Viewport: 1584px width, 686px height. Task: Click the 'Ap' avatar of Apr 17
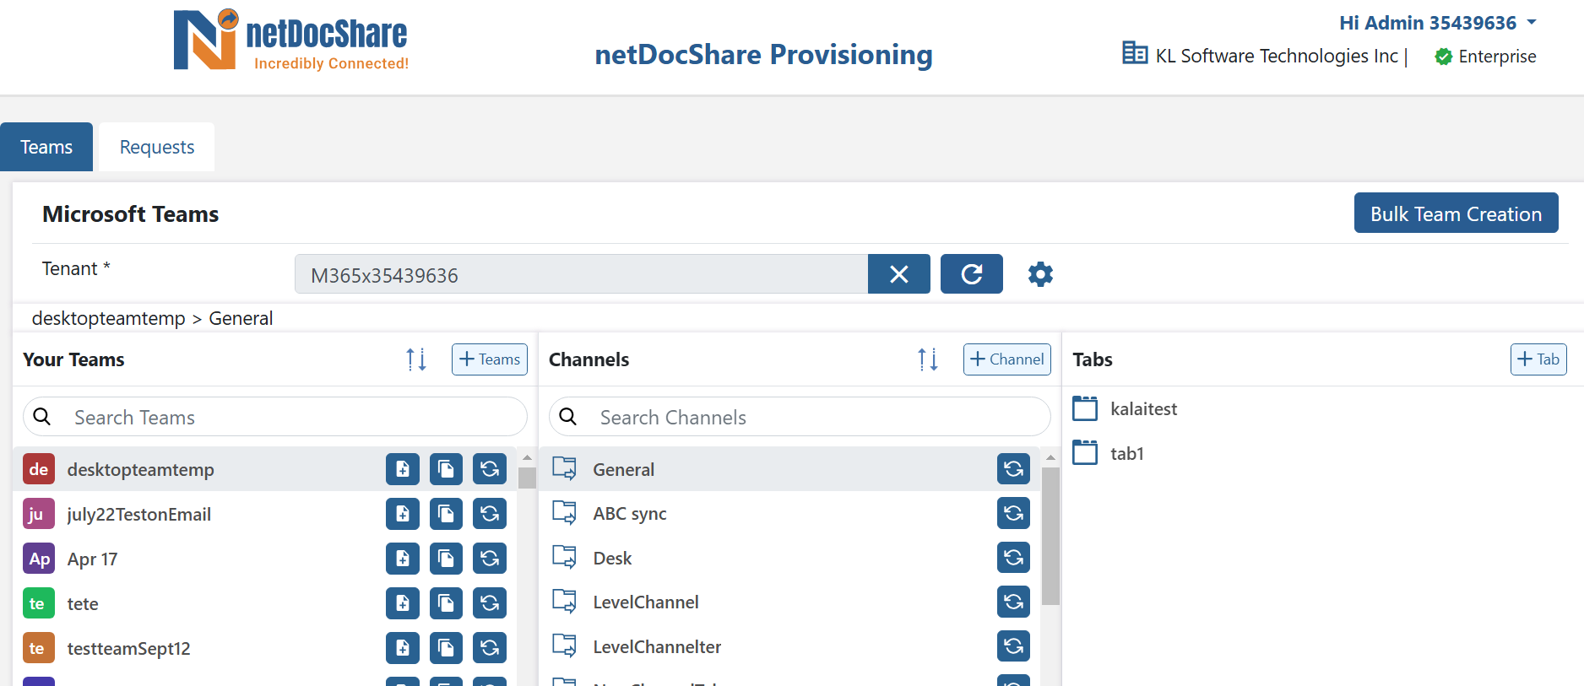pos(39,559)
